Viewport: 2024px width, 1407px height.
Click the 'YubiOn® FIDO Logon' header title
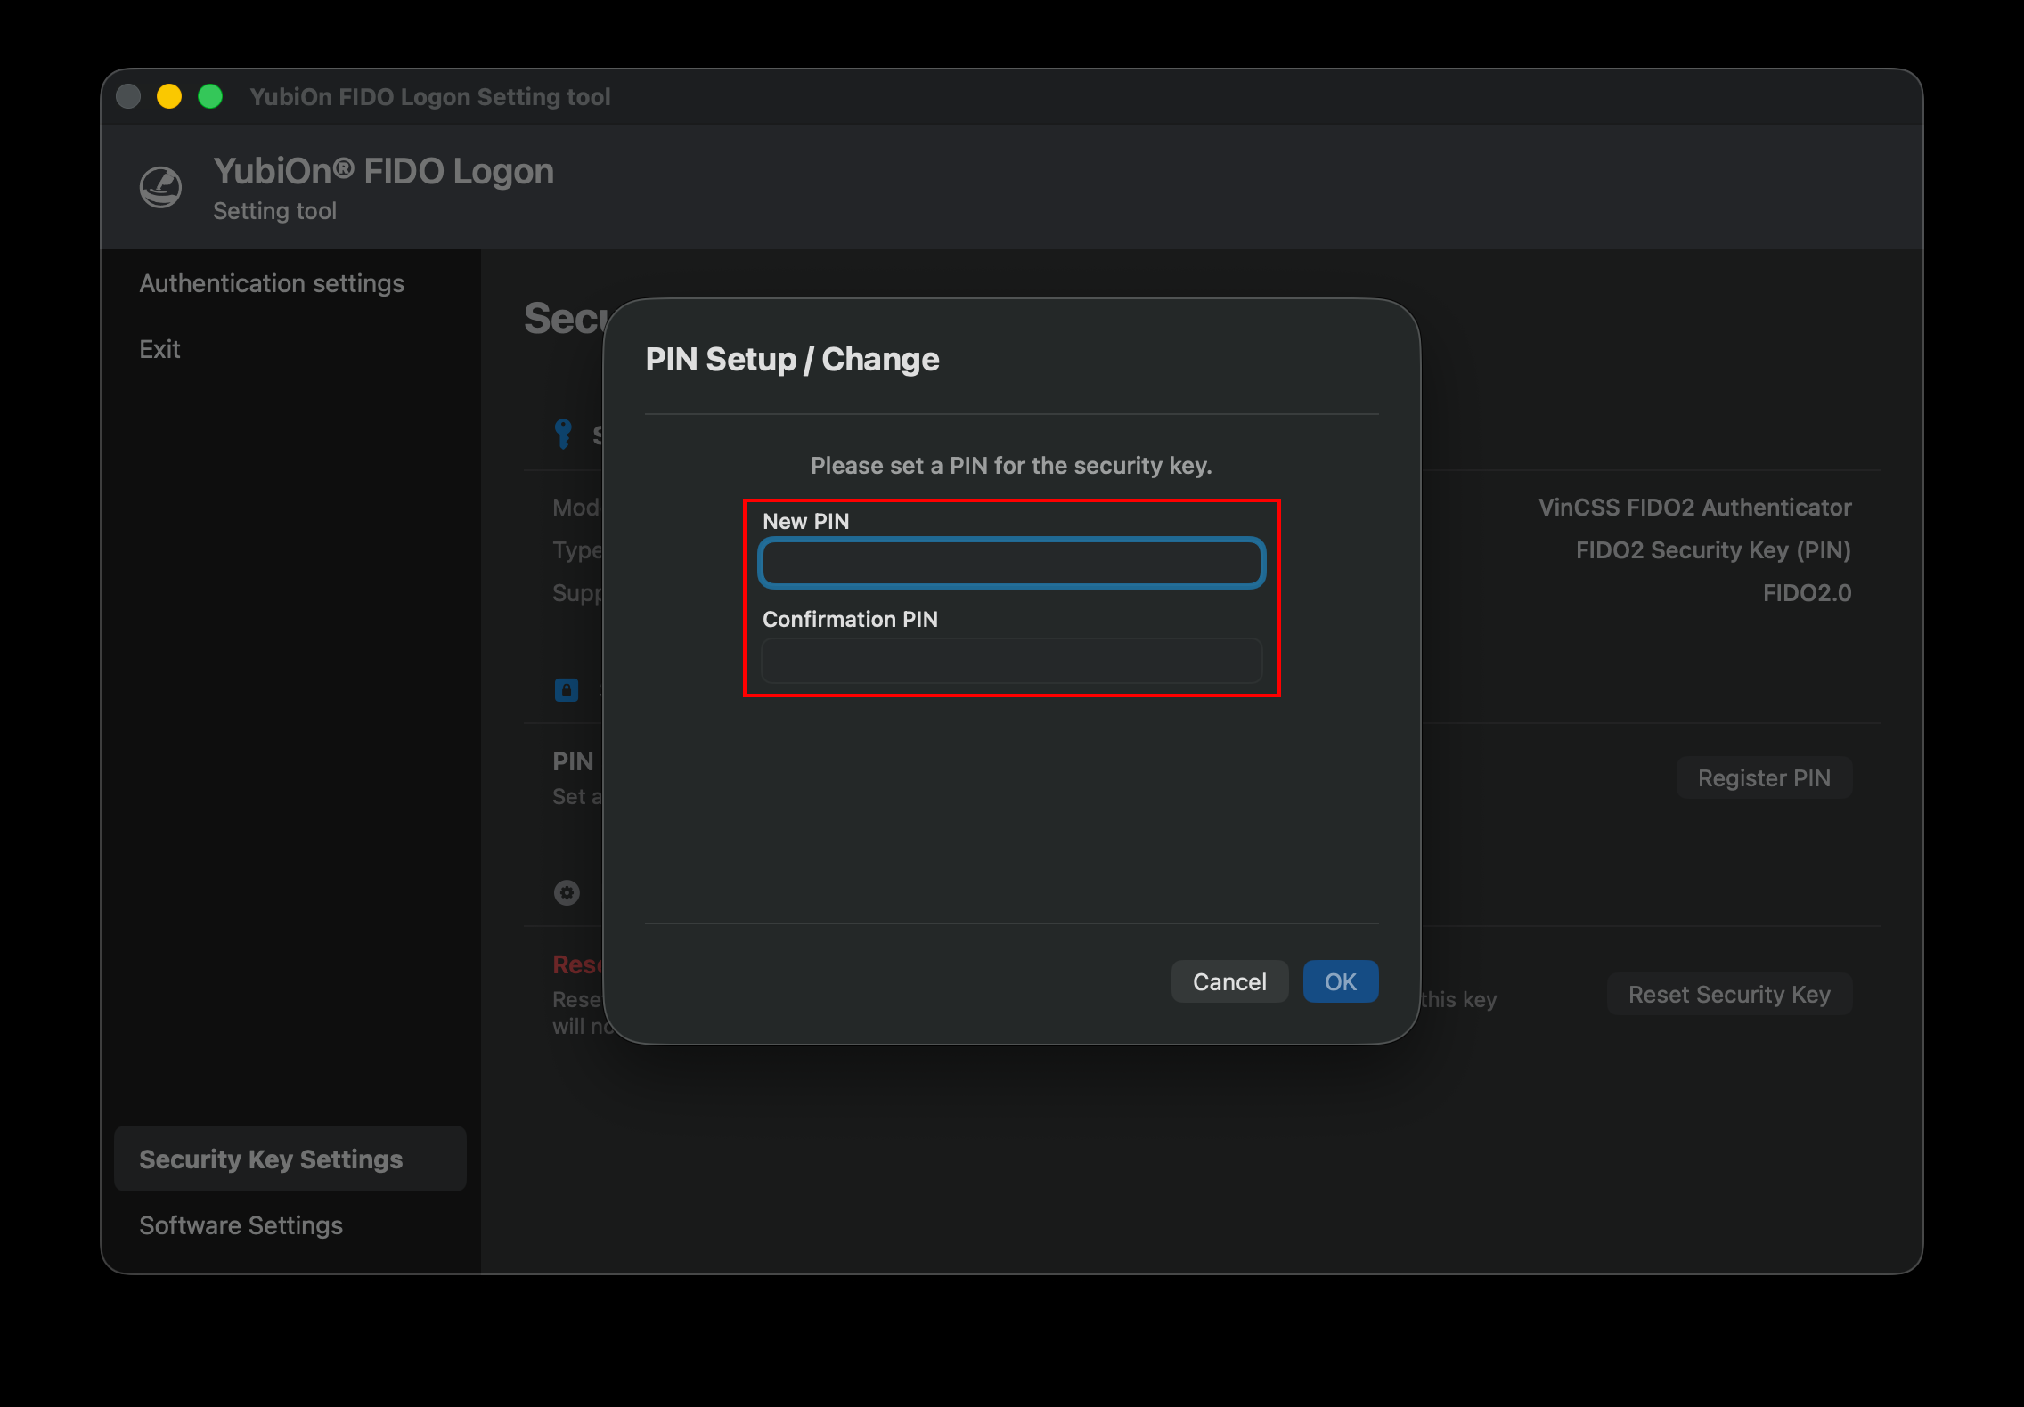click(383, 171)
